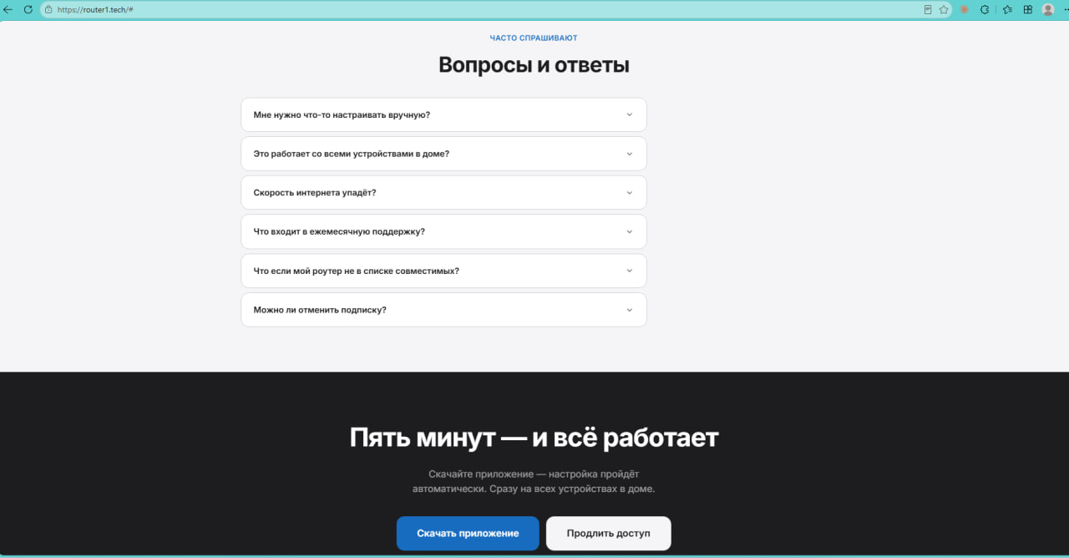Screen dimensions: 1069x558
Task: Click question text 'Мне нужно что-то настраивать вручную?'
Action: (x=342, y=114)
